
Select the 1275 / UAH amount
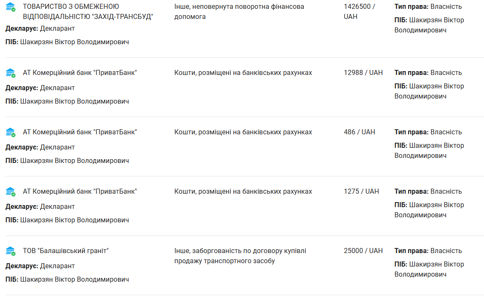point(361,192)
